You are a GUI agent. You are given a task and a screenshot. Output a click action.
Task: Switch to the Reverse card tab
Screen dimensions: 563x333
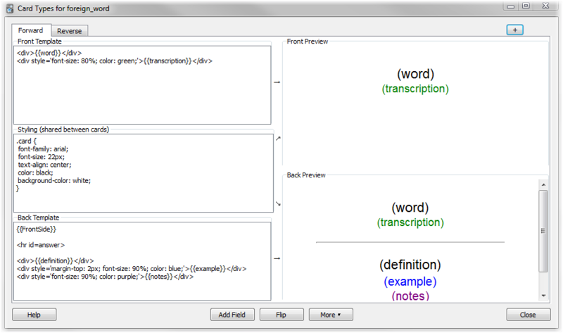tap(70, 31)
